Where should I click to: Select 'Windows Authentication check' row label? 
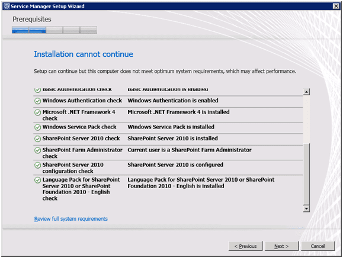coord(82,101)
